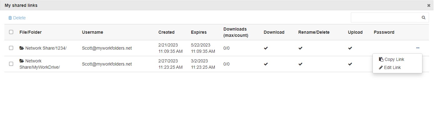Image resolution: width=434 pixels, height=128 pixels.
Task: Click Upload checkmark in MyWorkDrive row
Action: click(x=350, y=64)
